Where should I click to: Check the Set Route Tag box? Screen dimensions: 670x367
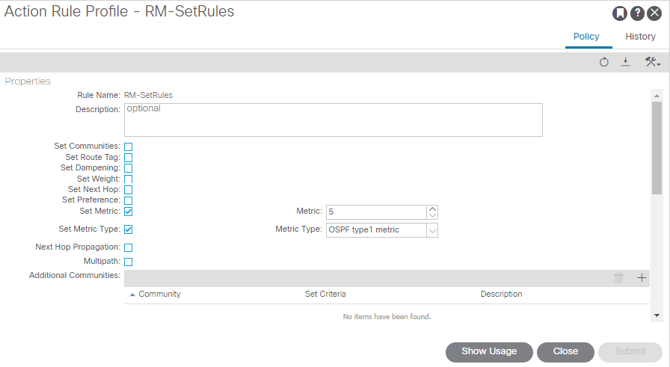click(128, 158)
